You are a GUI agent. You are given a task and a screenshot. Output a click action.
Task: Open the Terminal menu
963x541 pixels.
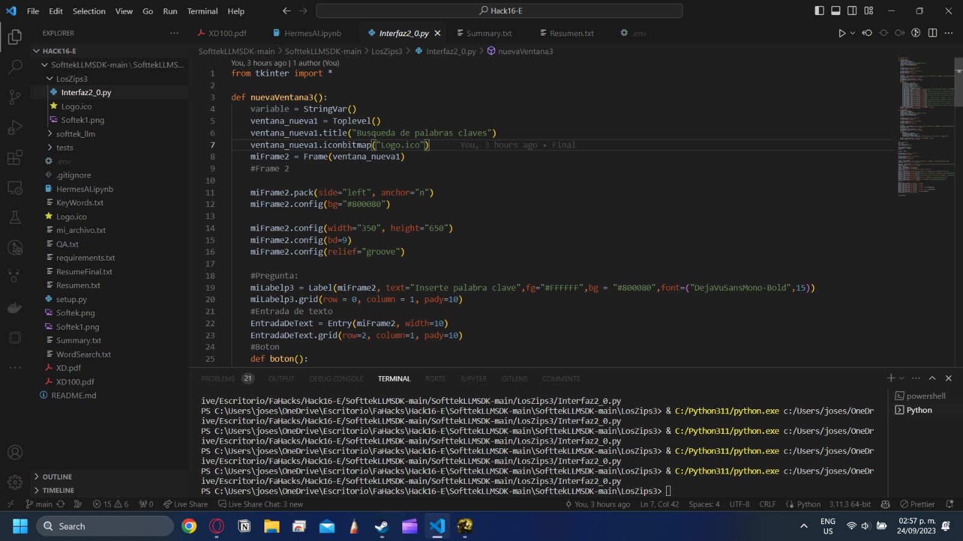coord(202,11)
